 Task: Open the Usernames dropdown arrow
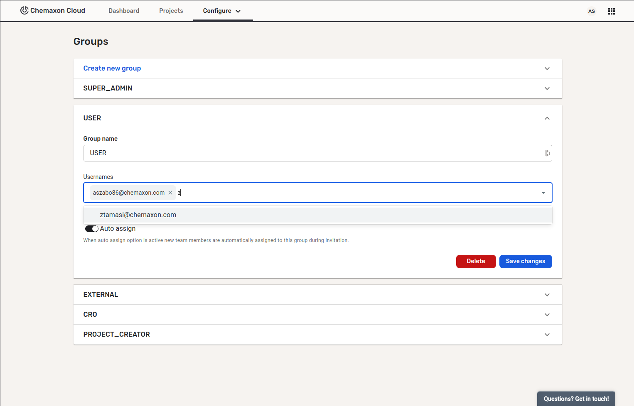point(543,193)
